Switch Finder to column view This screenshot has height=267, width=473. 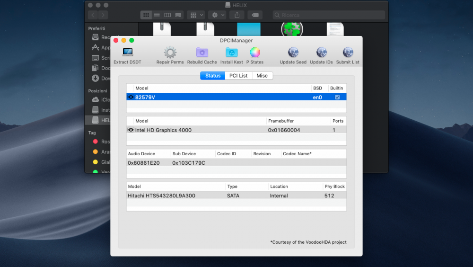point(167,15)
